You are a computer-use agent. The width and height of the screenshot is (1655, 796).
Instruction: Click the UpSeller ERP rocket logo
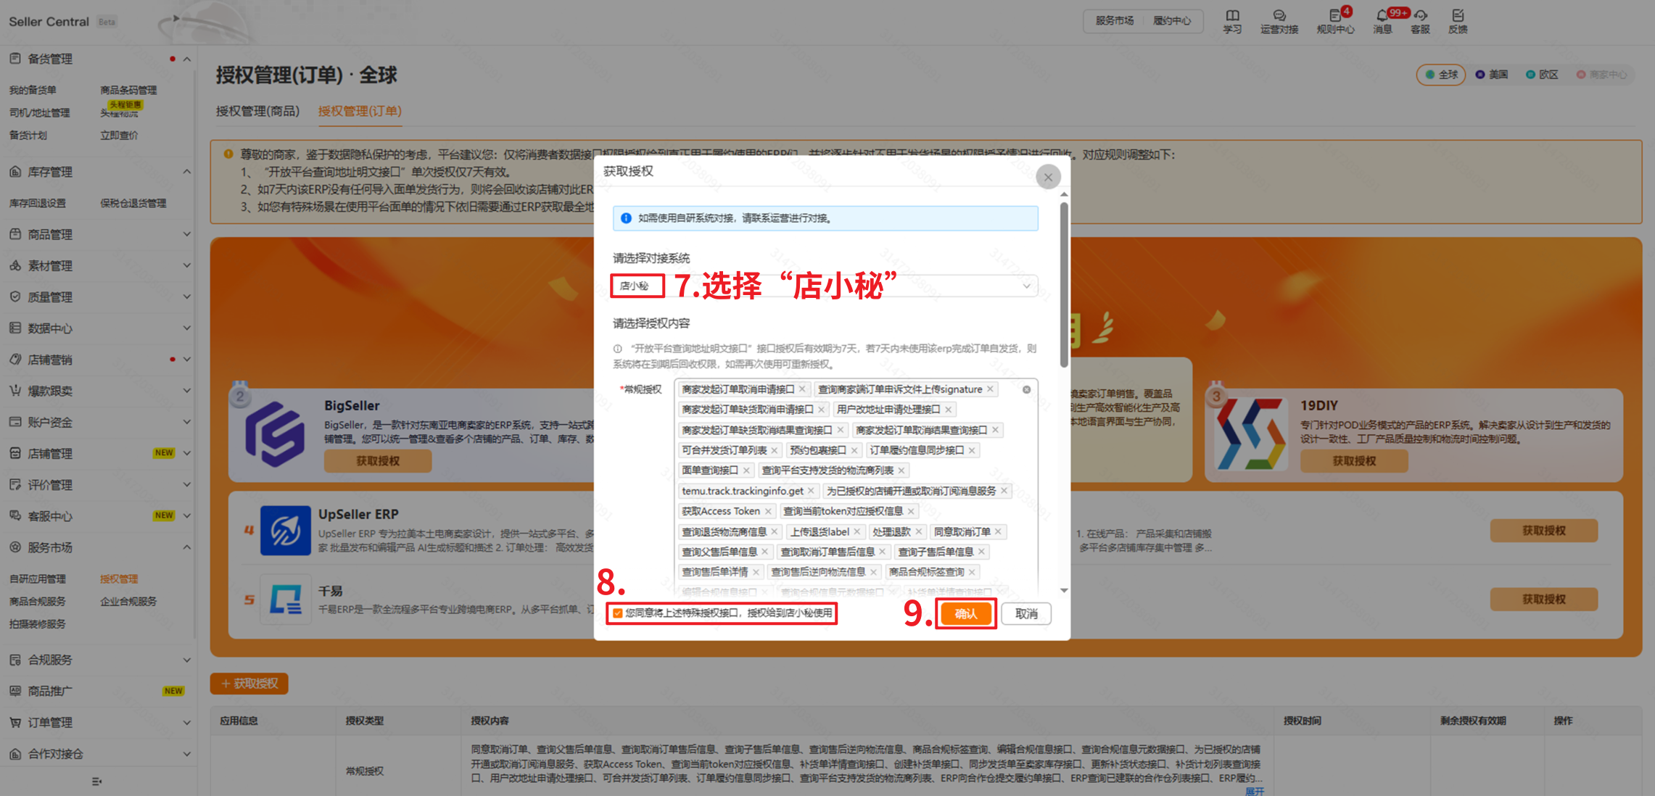point(285,531)
